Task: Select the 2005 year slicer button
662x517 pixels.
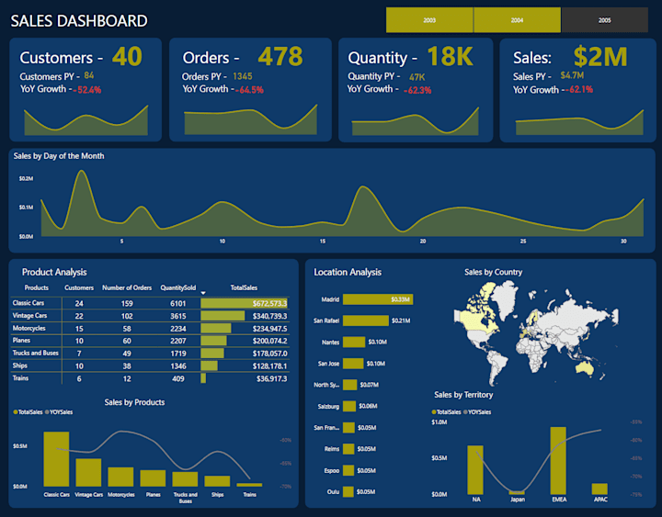Action: pyautogui.click(x=605, y=20)
